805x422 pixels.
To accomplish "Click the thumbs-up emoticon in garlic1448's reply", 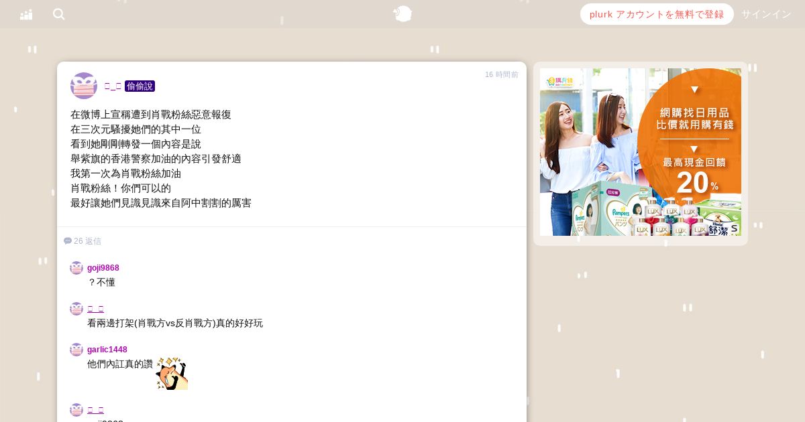I will (172, 373).
